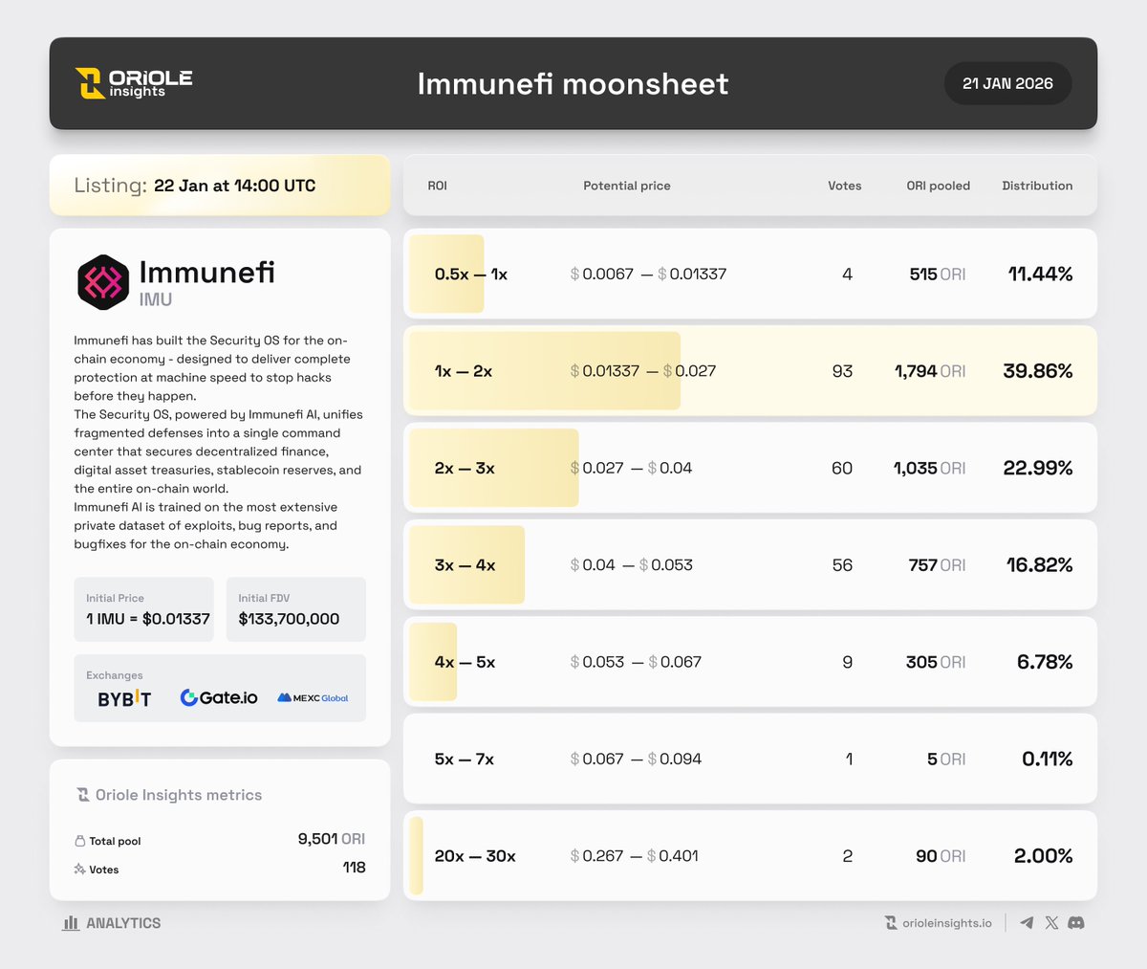Click the Immunefi project description text

tap(220, 442)
